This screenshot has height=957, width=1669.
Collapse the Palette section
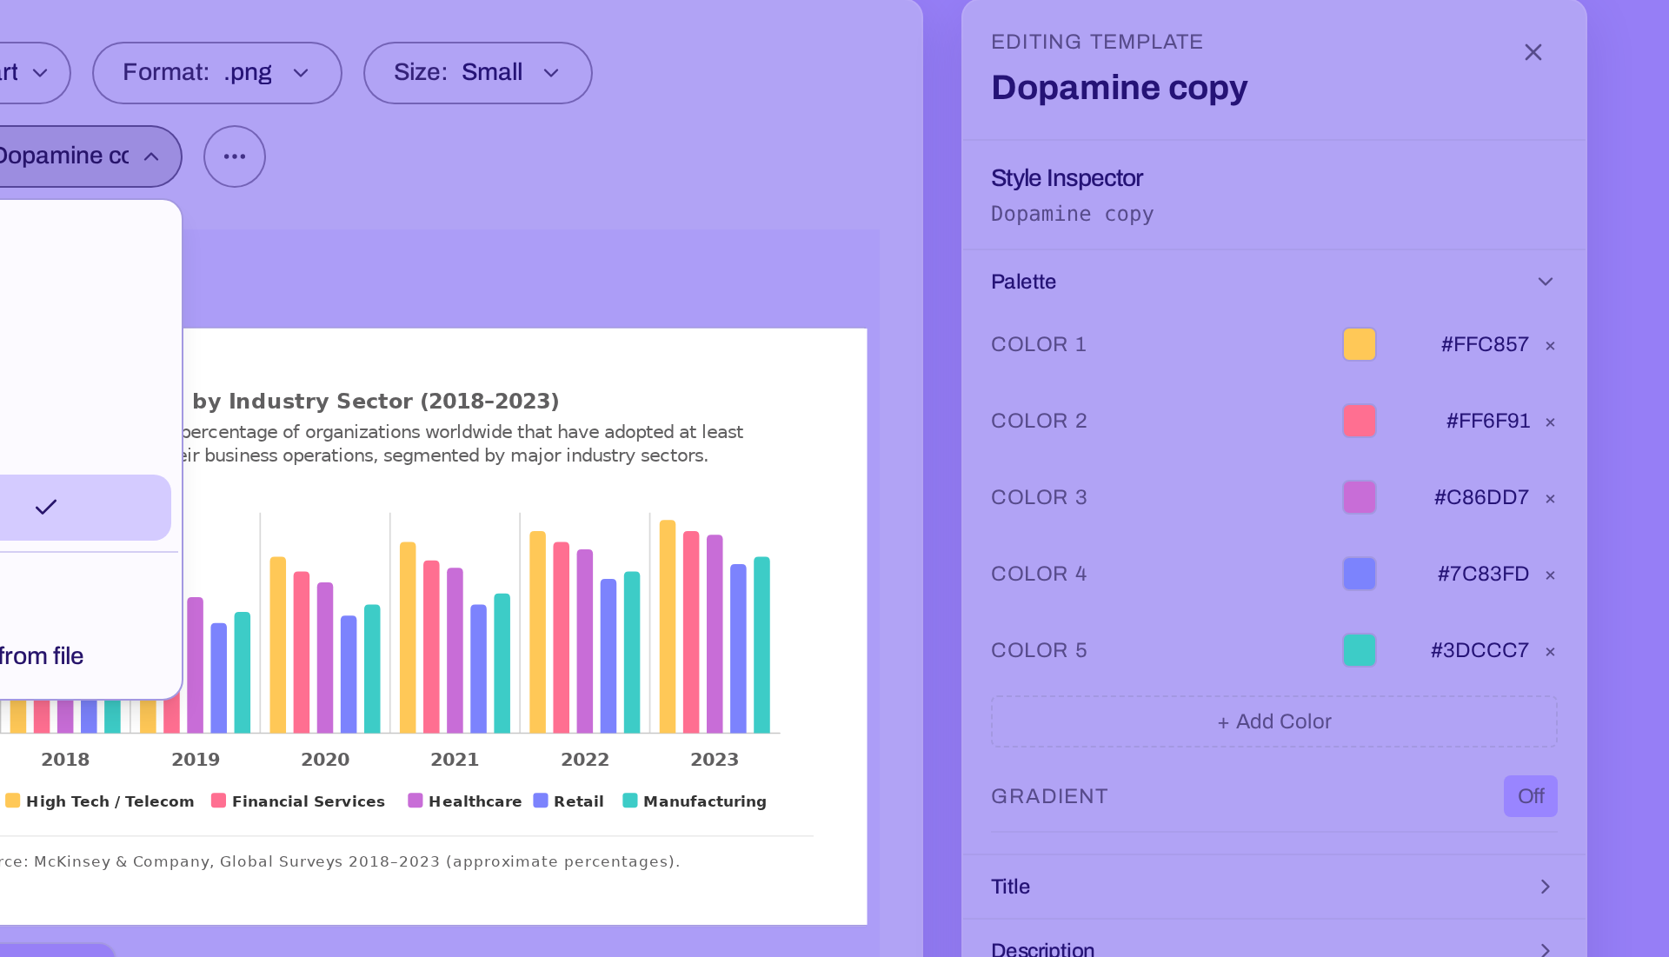click(x=1273, y=282)
